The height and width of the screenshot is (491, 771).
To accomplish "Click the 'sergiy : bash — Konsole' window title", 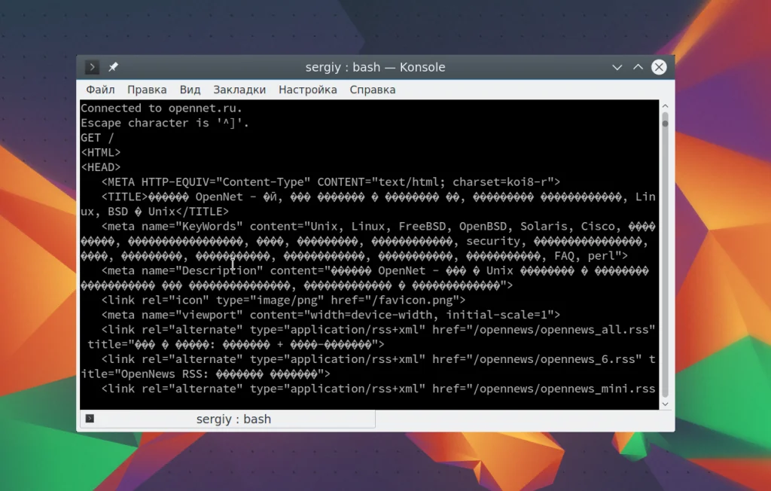I will tap(375, 67).
